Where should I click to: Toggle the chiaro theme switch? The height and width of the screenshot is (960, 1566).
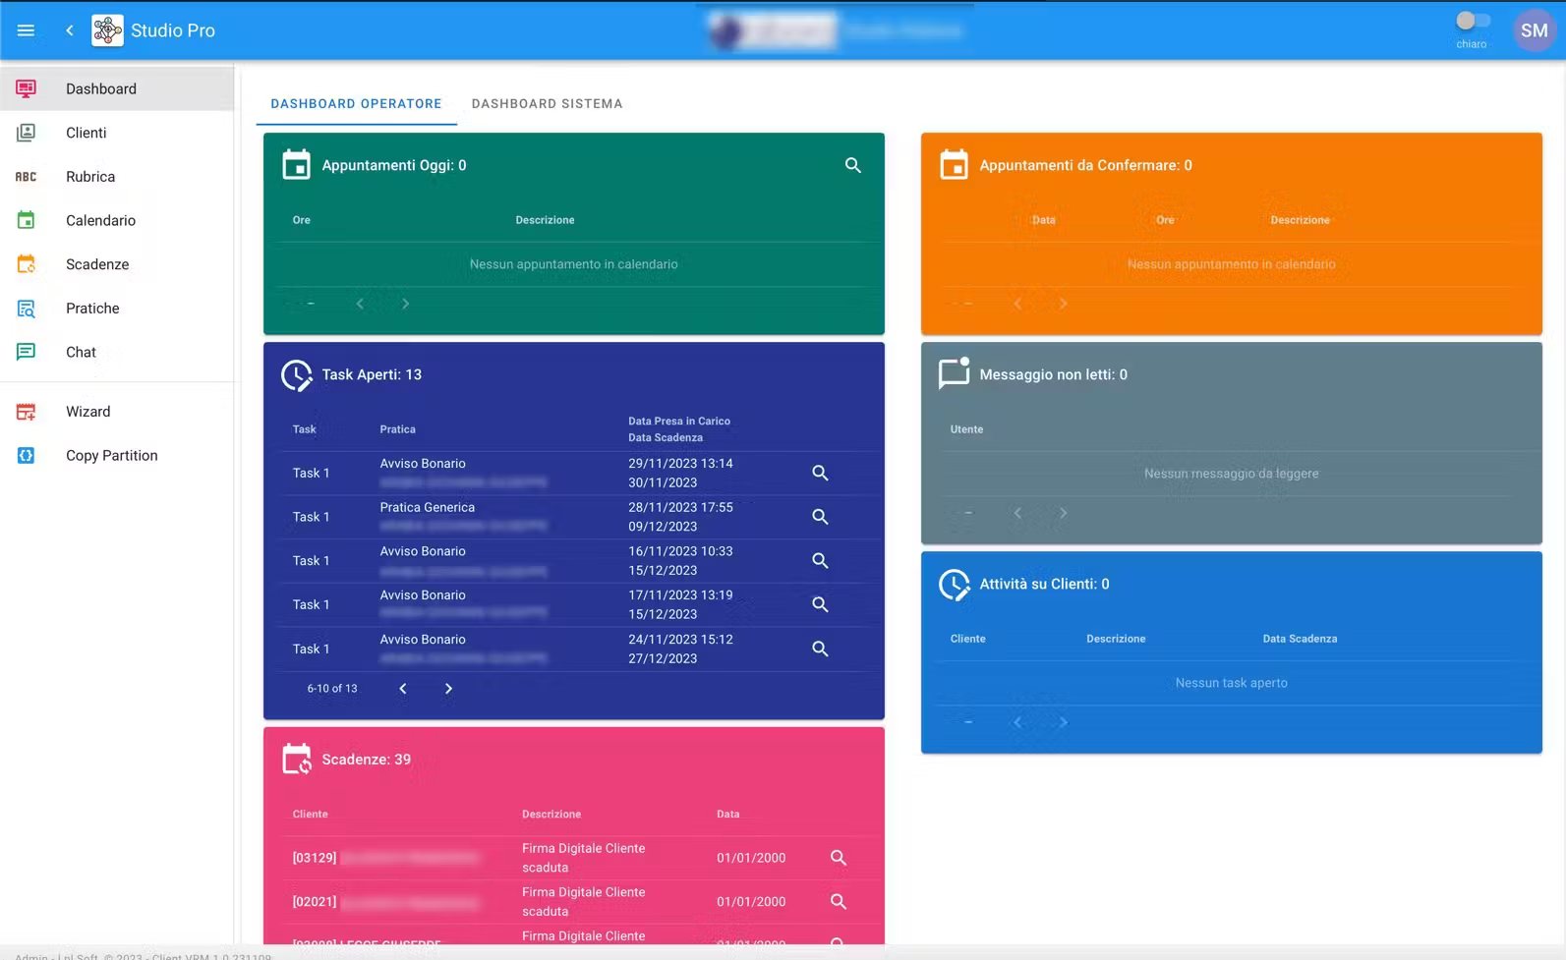pyautogui.click(x=1473, y=21)
